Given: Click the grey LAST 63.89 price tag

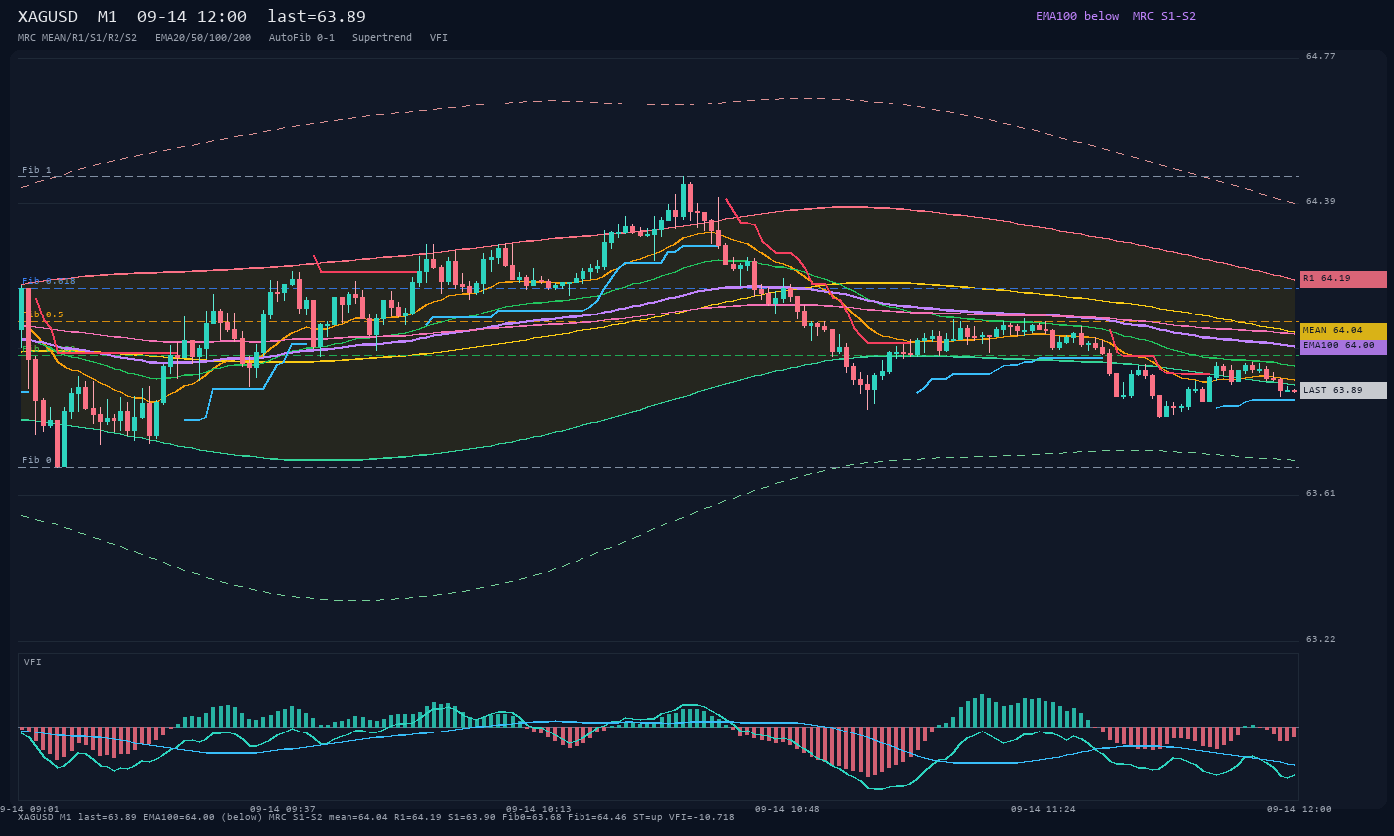Looking at the screenshot, I should 1343,390.
